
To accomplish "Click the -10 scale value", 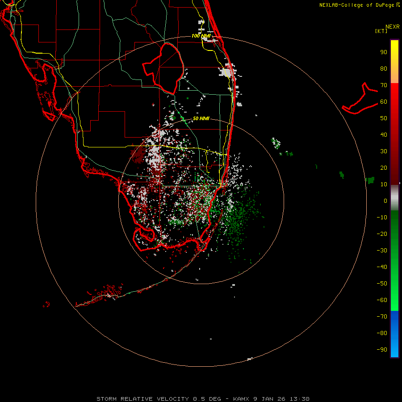I will click(x=382, y=218).
